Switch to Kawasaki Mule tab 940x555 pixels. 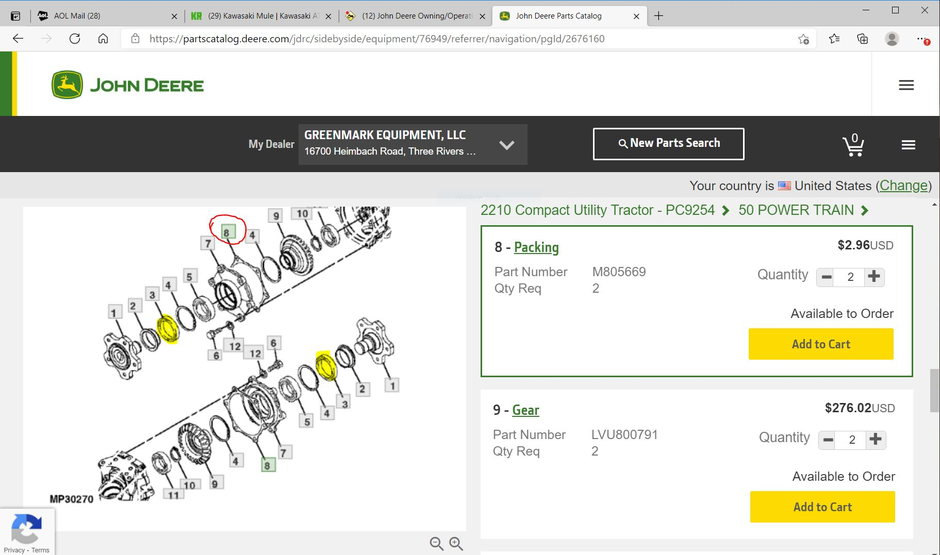pos(262,16)
